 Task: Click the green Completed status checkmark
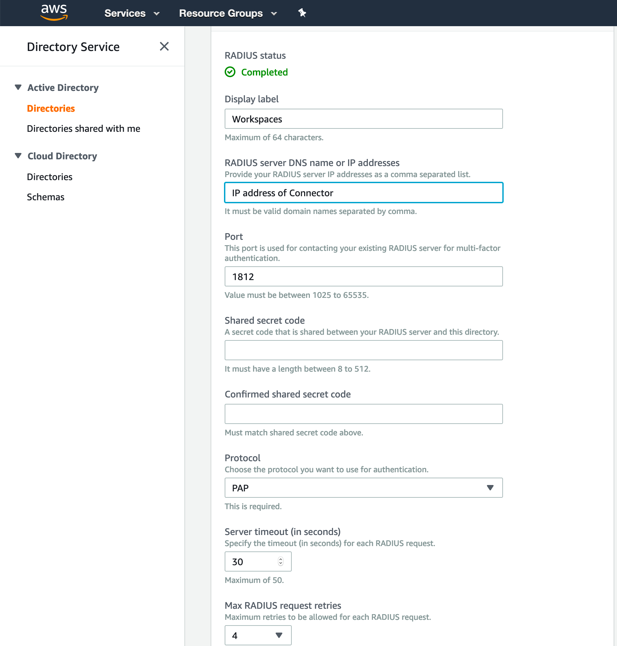[x=230, y=72]
